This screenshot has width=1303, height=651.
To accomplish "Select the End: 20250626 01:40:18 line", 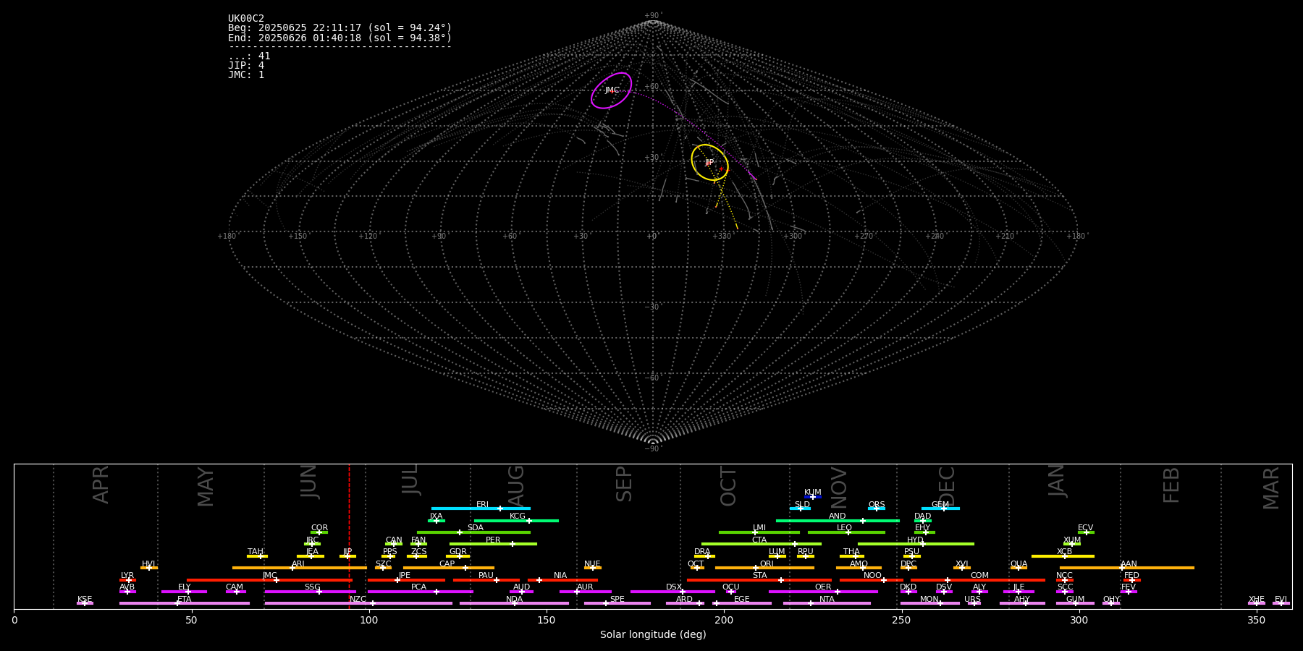I will point(340,38).
